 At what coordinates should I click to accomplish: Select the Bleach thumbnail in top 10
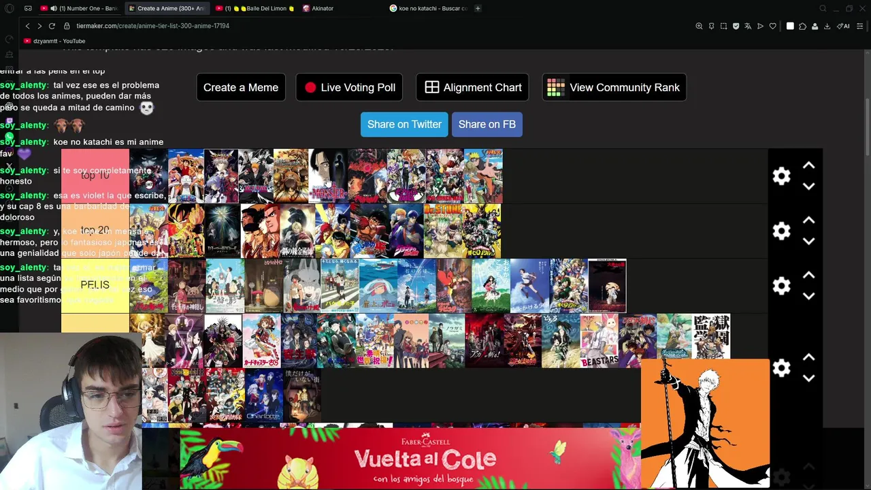coord(256,176)
